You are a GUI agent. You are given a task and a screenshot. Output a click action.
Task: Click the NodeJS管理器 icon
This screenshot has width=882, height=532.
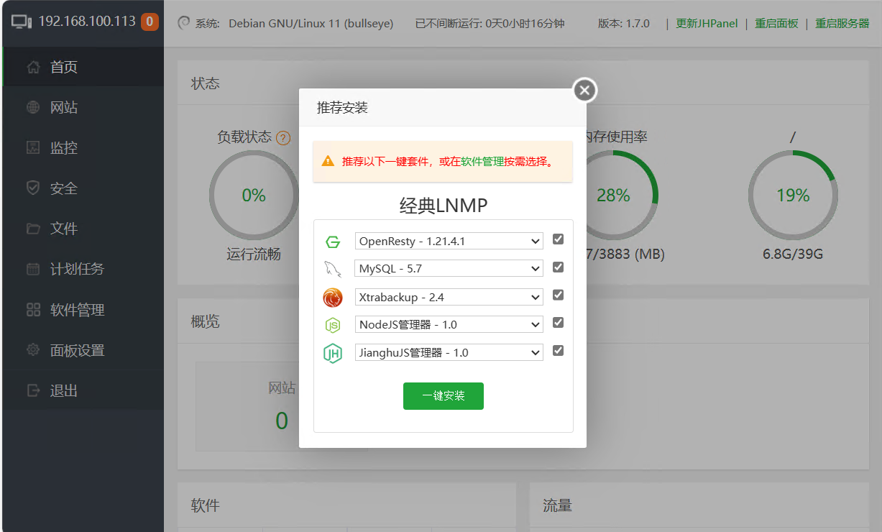[x=334, y=324]
